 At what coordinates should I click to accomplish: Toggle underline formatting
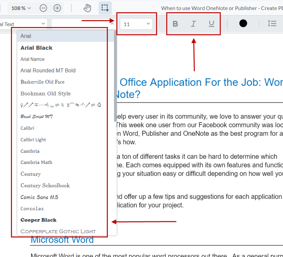pos(211,24)
